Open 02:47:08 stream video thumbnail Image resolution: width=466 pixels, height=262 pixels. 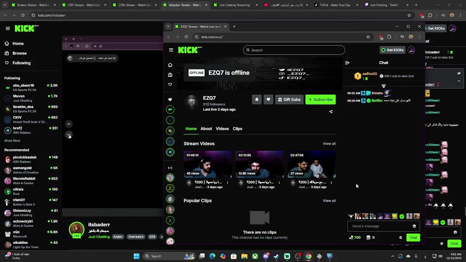(x=312, y=164)
